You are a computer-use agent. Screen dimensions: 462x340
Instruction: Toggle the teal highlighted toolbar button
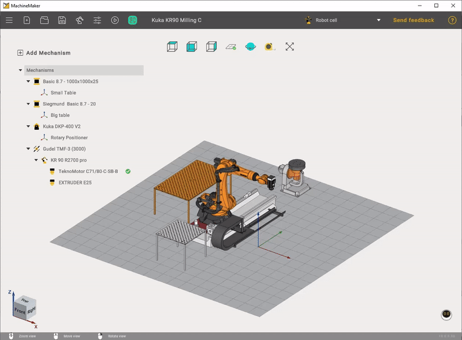pyautogui.click(x=133, y=20)
